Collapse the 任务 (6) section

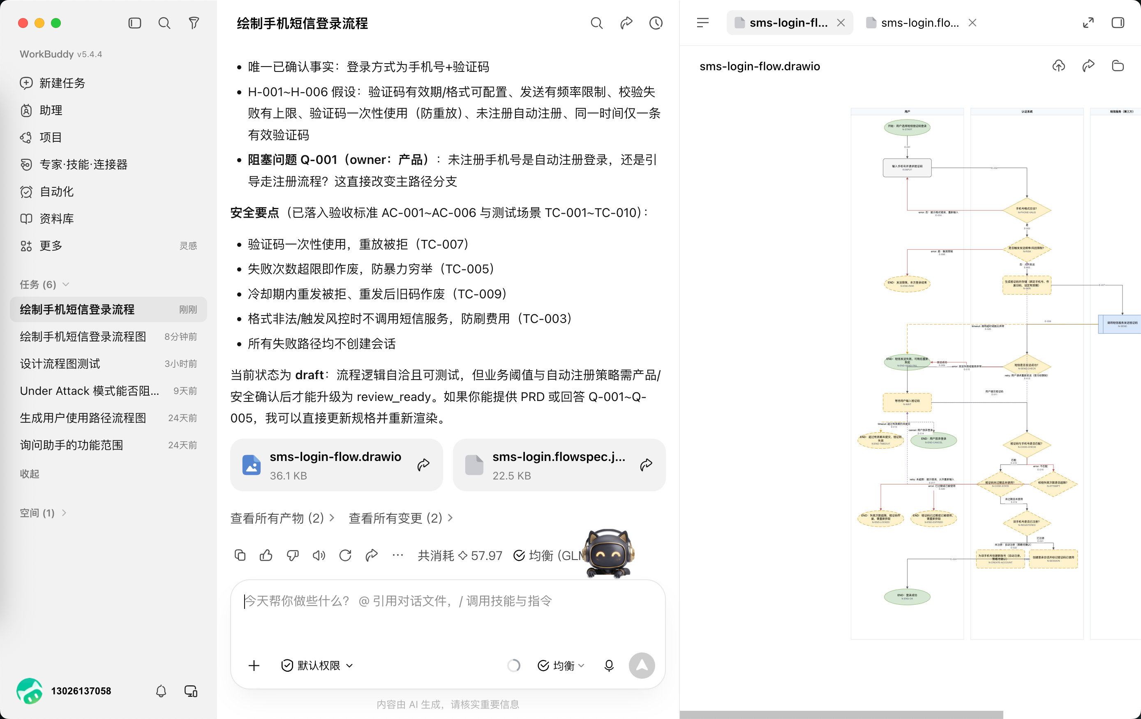click(44, 284)
